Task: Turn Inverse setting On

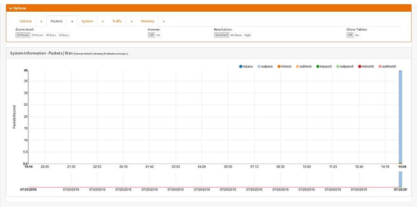Action: (x=158, y=35)
